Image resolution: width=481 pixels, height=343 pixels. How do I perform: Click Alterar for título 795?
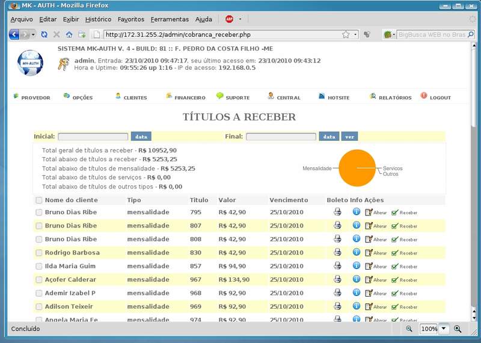pyautogui.click(x=376, y=212)
